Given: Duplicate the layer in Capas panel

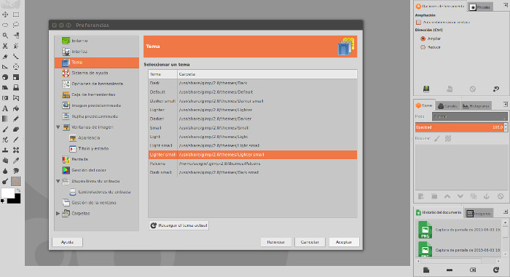Looking at the screenshot, I should point(474,196).
